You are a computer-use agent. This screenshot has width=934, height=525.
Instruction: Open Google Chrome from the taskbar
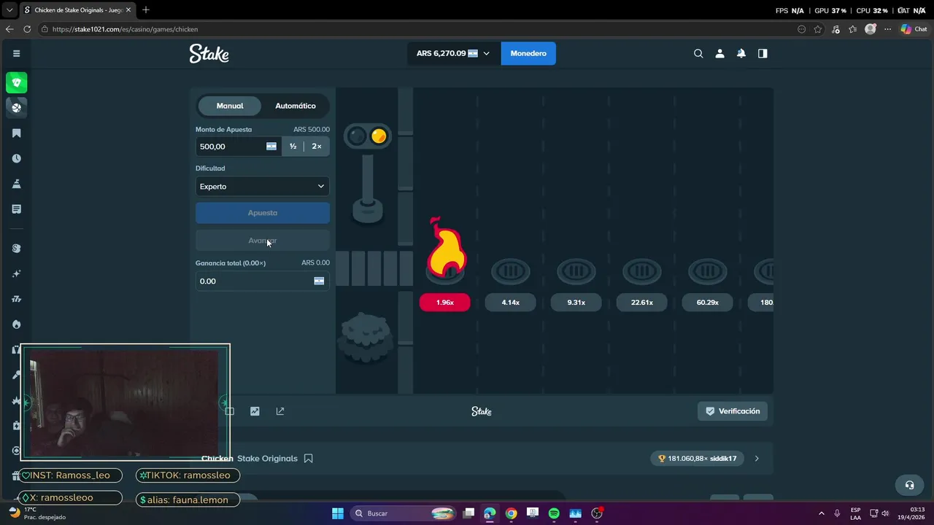click(511, 513)
